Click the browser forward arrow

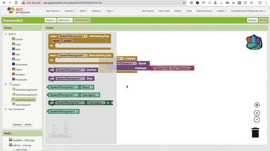(10, 3)
